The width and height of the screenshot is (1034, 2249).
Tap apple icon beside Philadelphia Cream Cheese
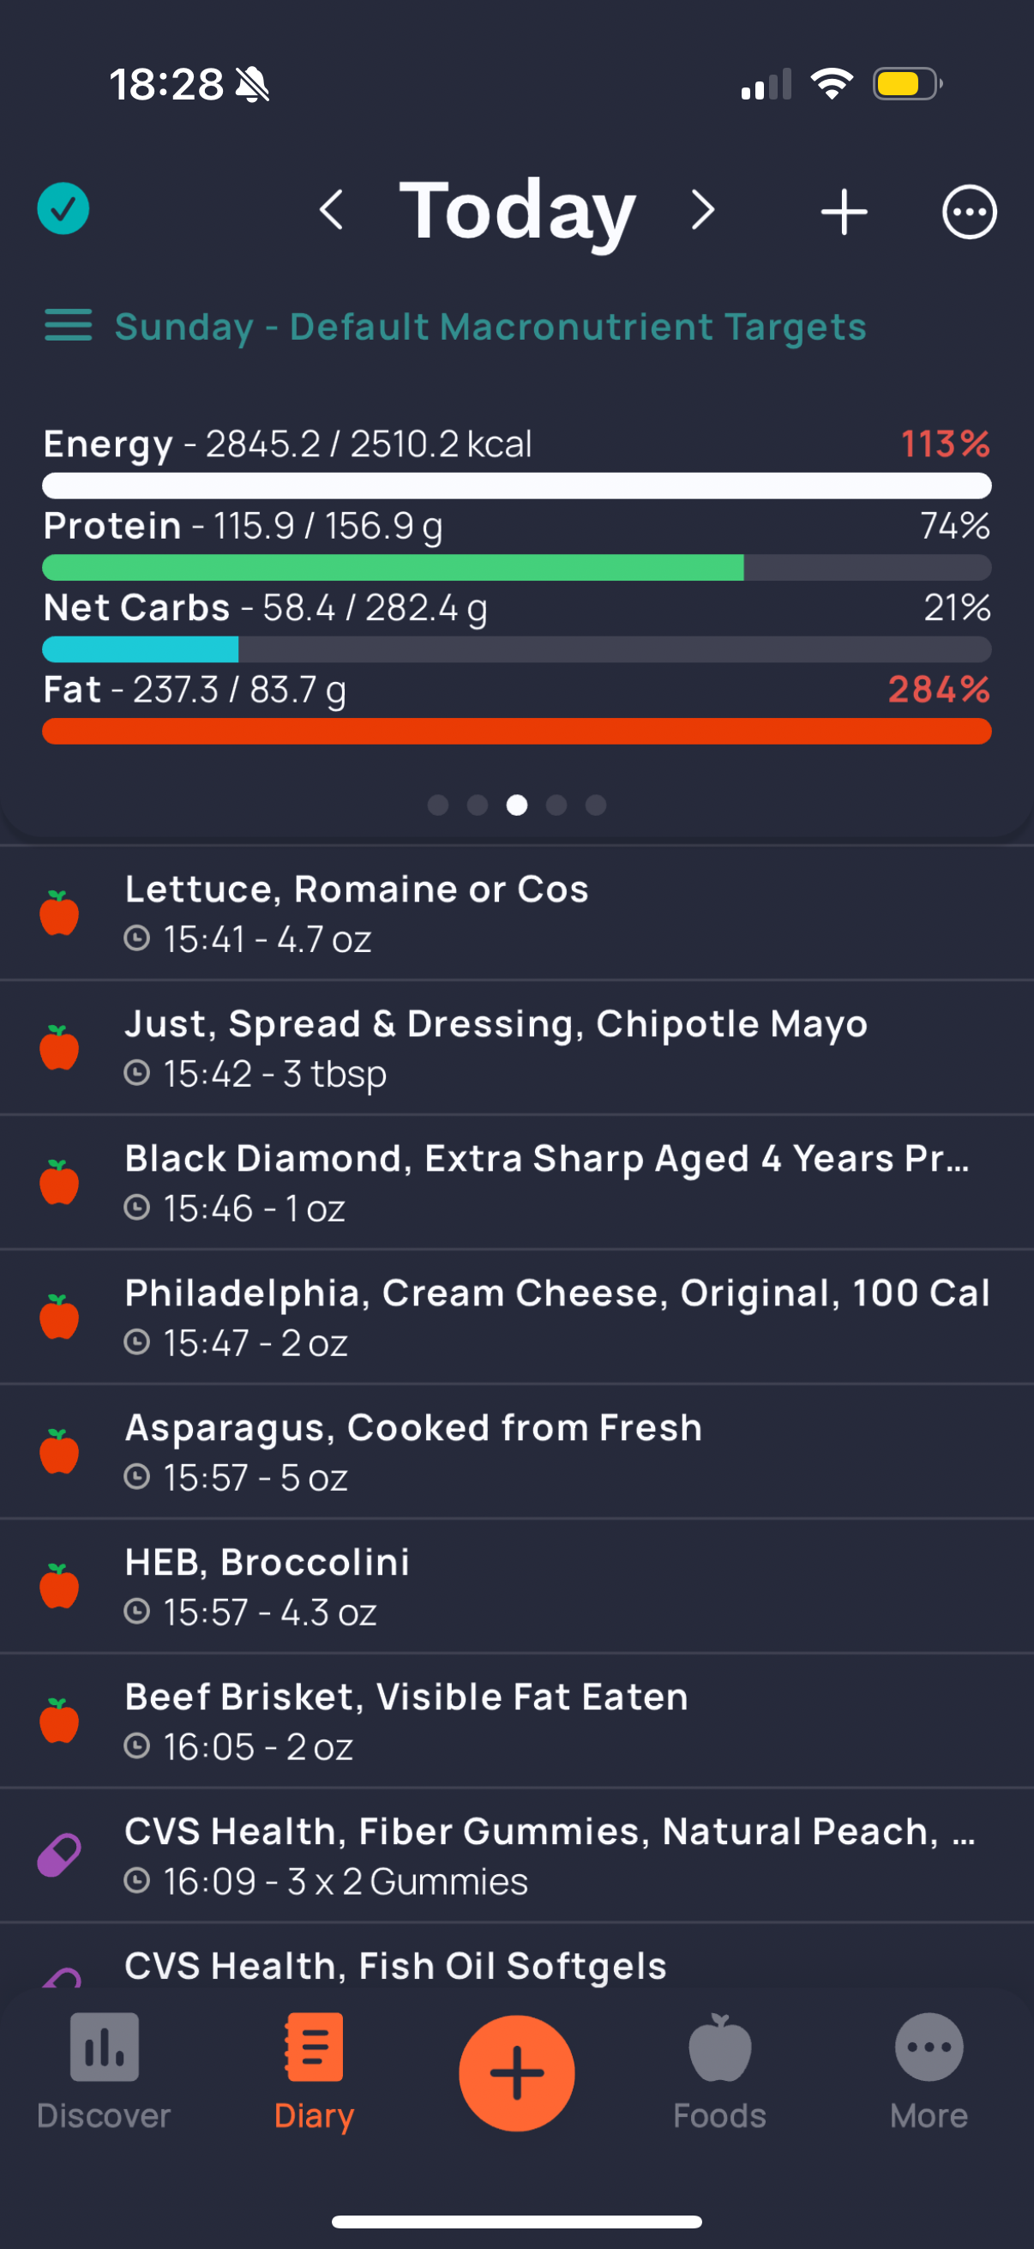click(x=59, y=1317)
